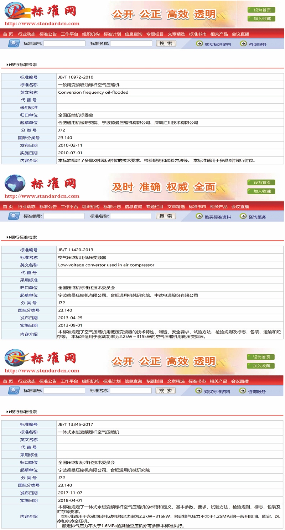This screenshot has width=285, height=530.
Task: Open 标准计划 in the navigation bar above JB/T 11420-2013
Action: [x=112, y=207]
